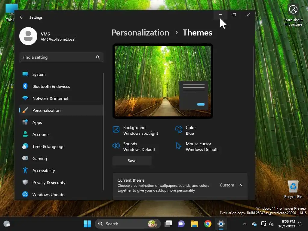Open Network & internet settings

tap(61, 98)
